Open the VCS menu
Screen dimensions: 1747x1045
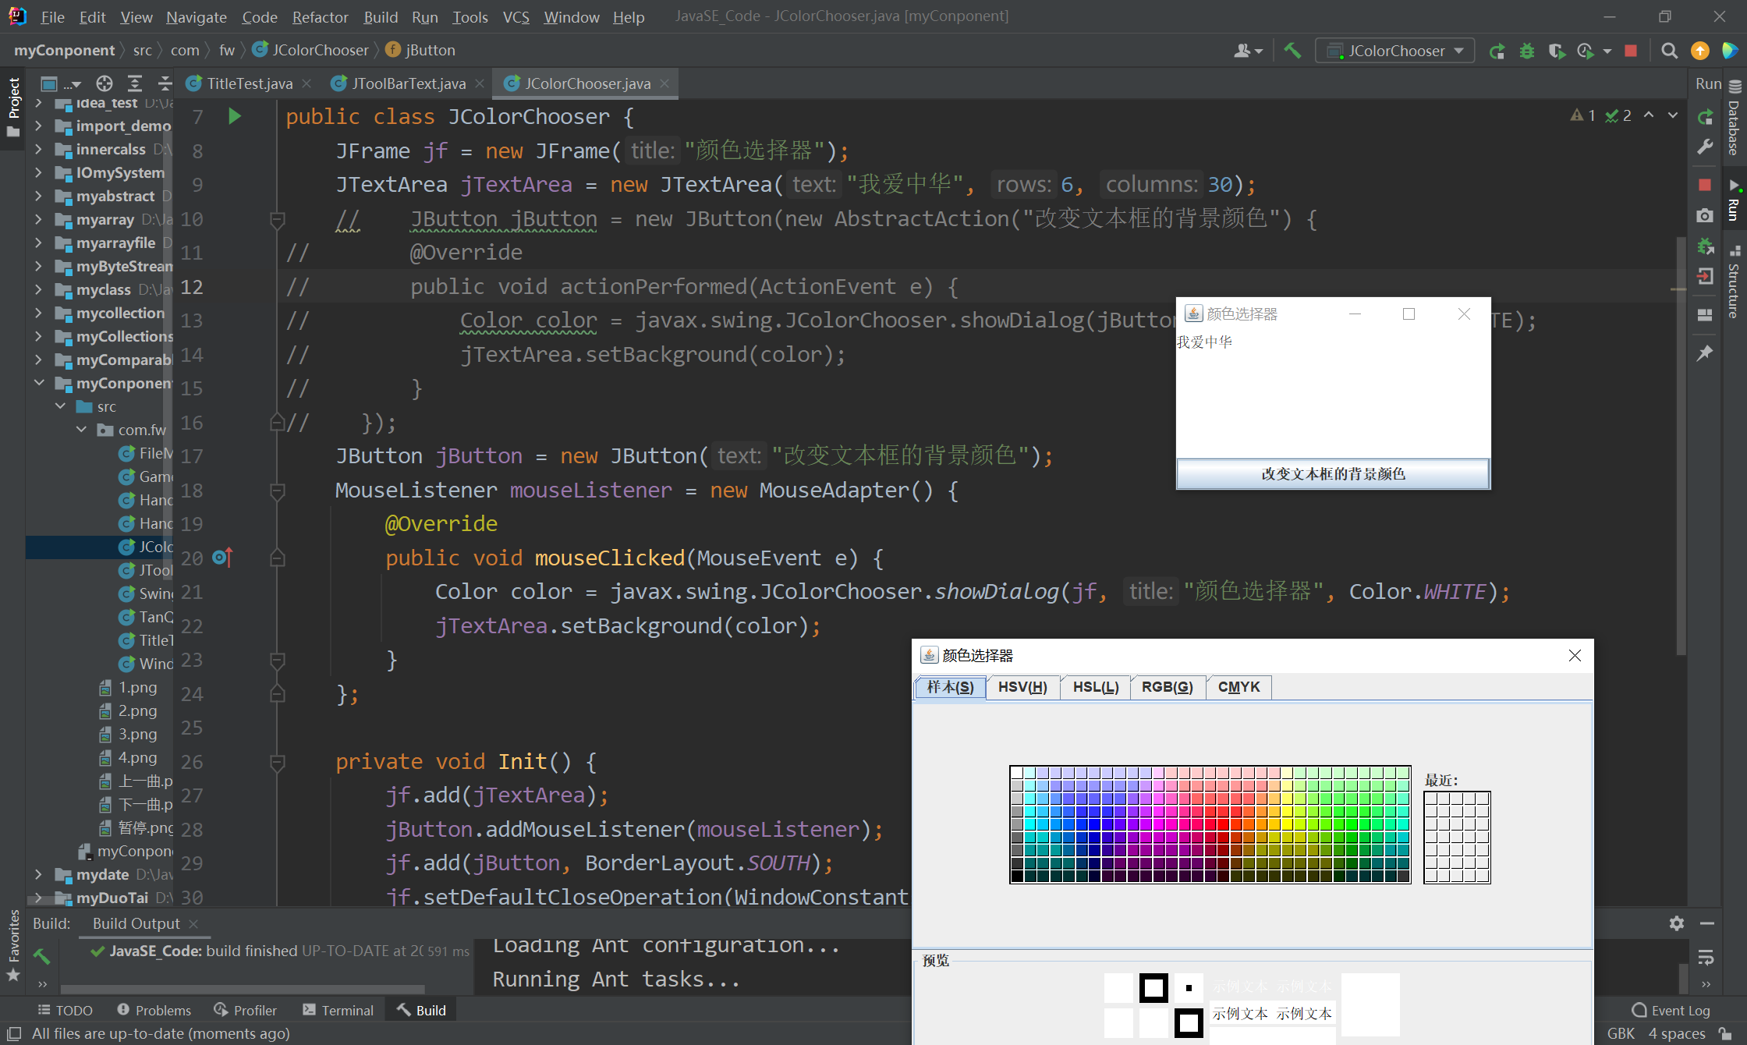pos(516,16)
